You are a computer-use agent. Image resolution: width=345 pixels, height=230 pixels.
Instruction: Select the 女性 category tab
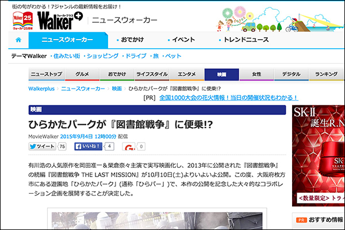[256, 74]
